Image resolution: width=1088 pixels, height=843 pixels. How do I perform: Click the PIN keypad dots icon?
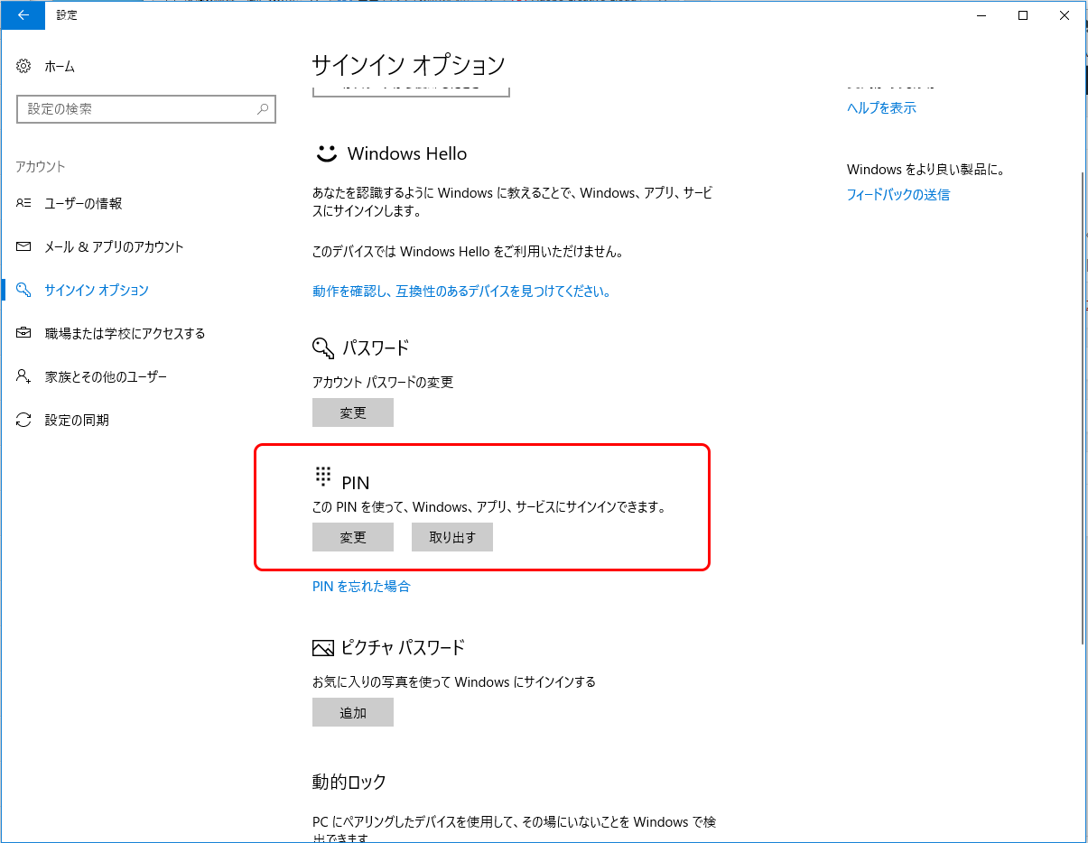point(323,477)
